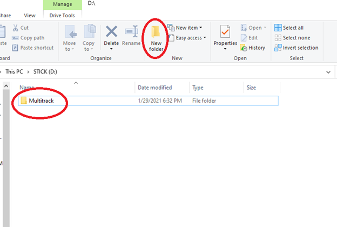Open the Manage contextual tab
This screenshot has width=337, height=227.
click(63, 4)
